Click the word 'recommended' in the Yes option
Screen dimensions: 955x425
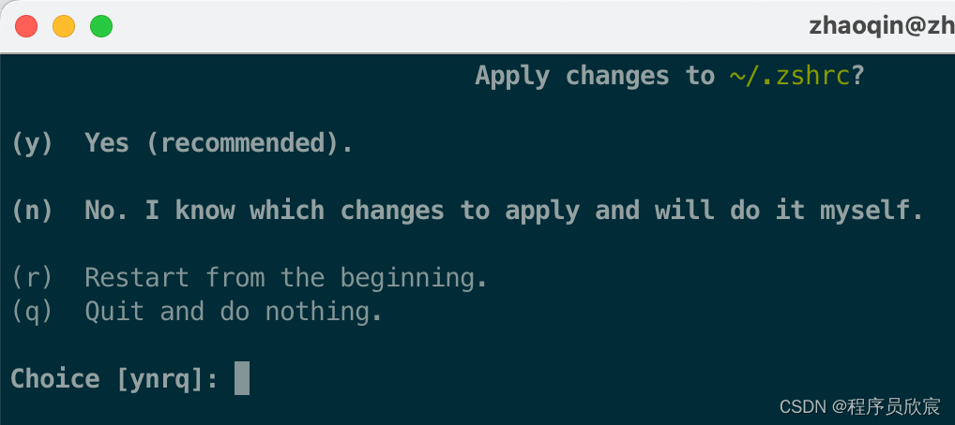pyautogui.click(x=242, y=143)
